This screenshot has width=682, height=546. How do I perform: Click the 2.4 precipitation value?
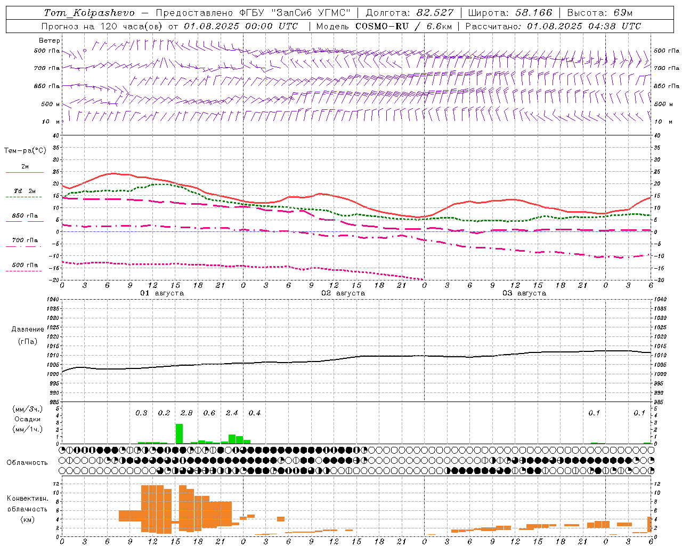click(232, 413)
